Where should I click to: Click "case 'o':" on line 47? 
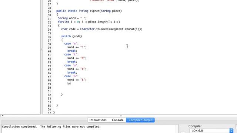point(71,76)
